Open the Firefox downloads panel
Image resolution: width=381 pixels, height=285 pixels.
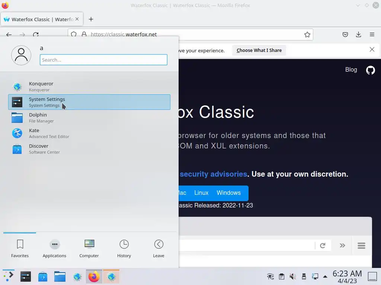pyautogui.click(x=358, y=35)
